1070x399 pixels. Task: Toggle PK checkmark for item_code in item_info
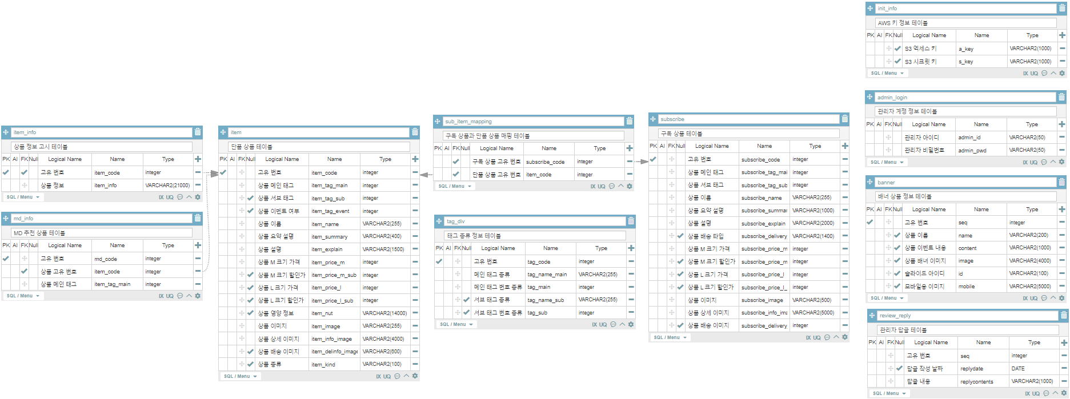click(x=6, y=172)
